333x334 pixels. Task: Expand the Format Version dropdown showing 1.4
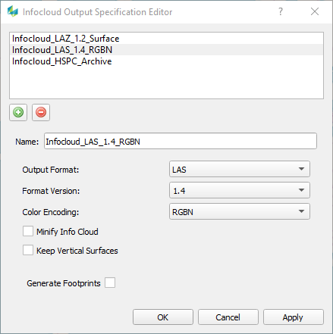(x=240, y=190)
